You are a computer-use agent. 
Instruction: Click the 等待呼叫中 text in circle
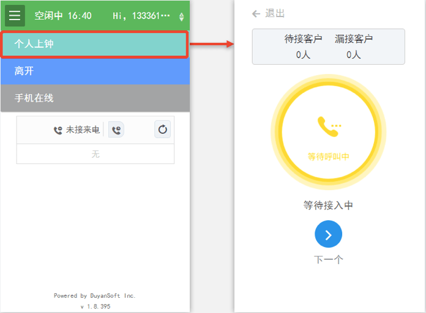328,156
